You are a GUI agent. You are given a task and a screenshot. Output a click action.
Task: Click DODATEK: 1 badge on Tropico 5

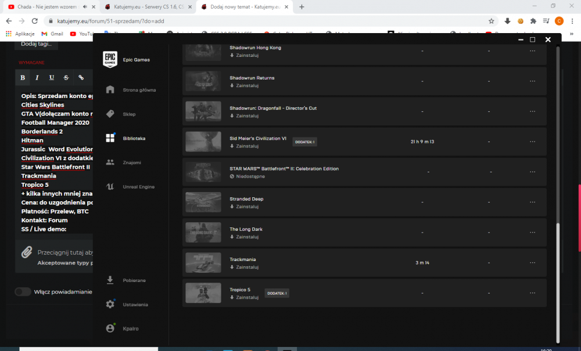[x=277, y=294]
